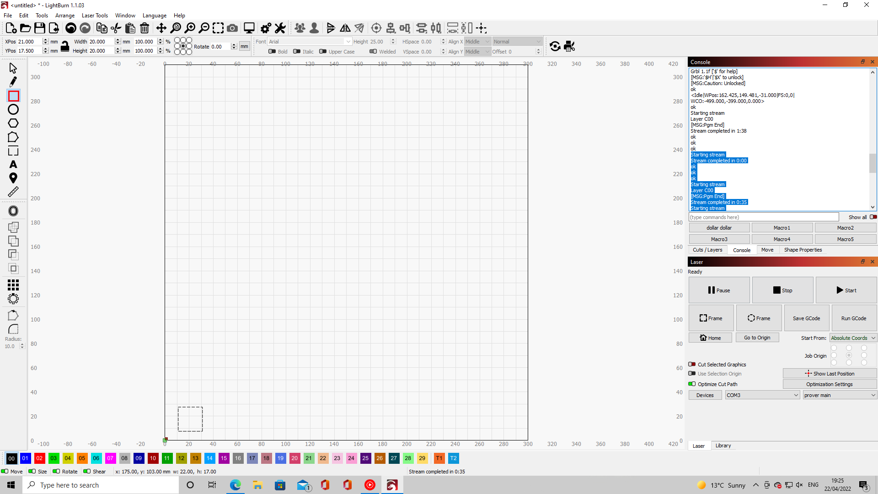Click the Mirror Horizontal icon
This screenshot has width=878, height=494.
pos(345,28)
